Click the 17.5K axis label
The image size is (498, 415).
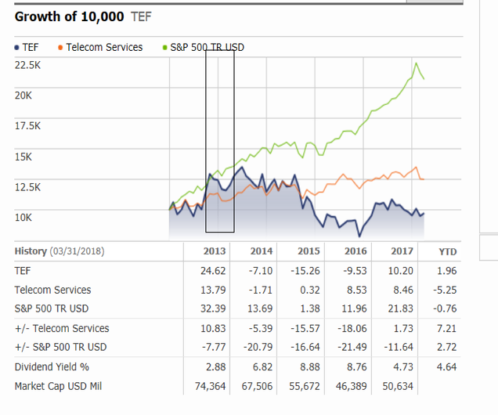27,126
